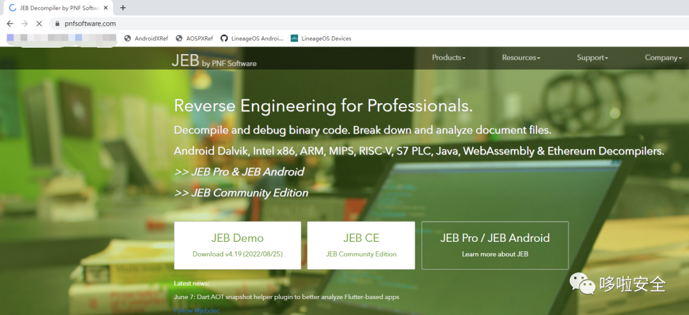Close the JEB Decompiler browser tab
Viewport: 689px width, 315px height.
pyautogui.click(x=106, y=8)
